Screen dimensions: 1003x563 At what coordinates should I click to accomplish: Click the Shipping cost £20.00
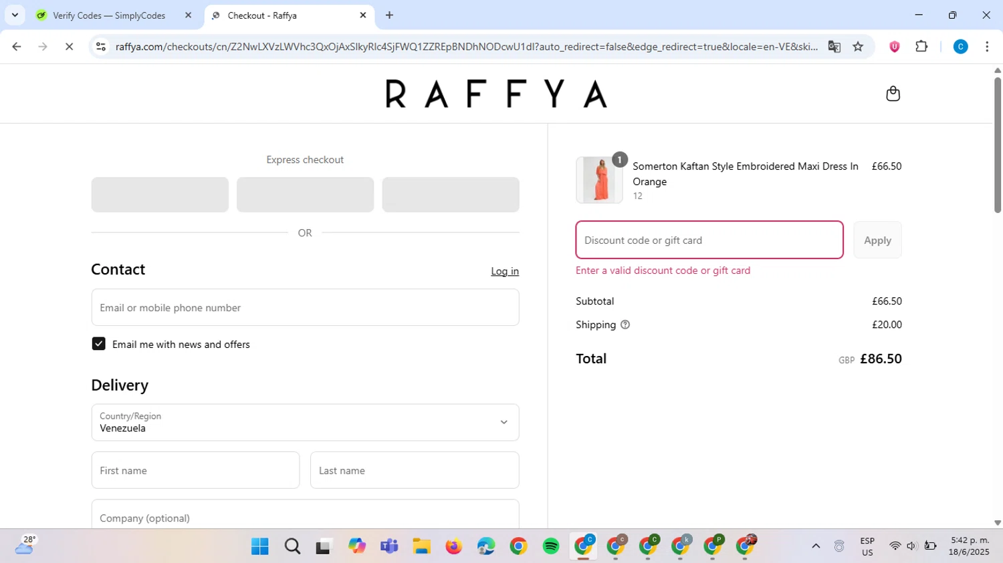click(x=887, y=325)
